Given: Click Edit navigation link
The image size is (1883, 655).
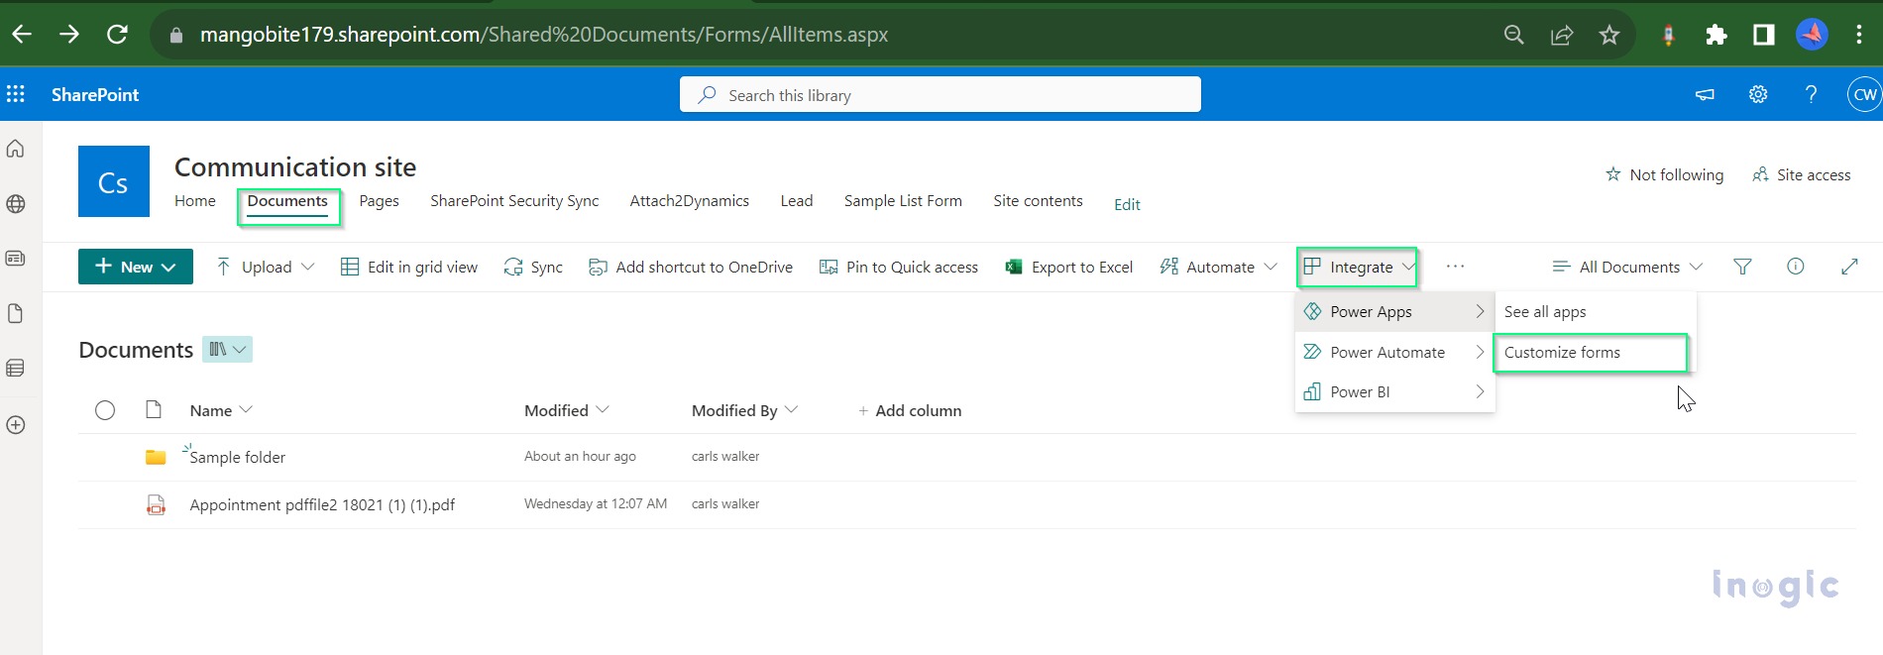Looking at the screenshot, I should click(1127, 204).
